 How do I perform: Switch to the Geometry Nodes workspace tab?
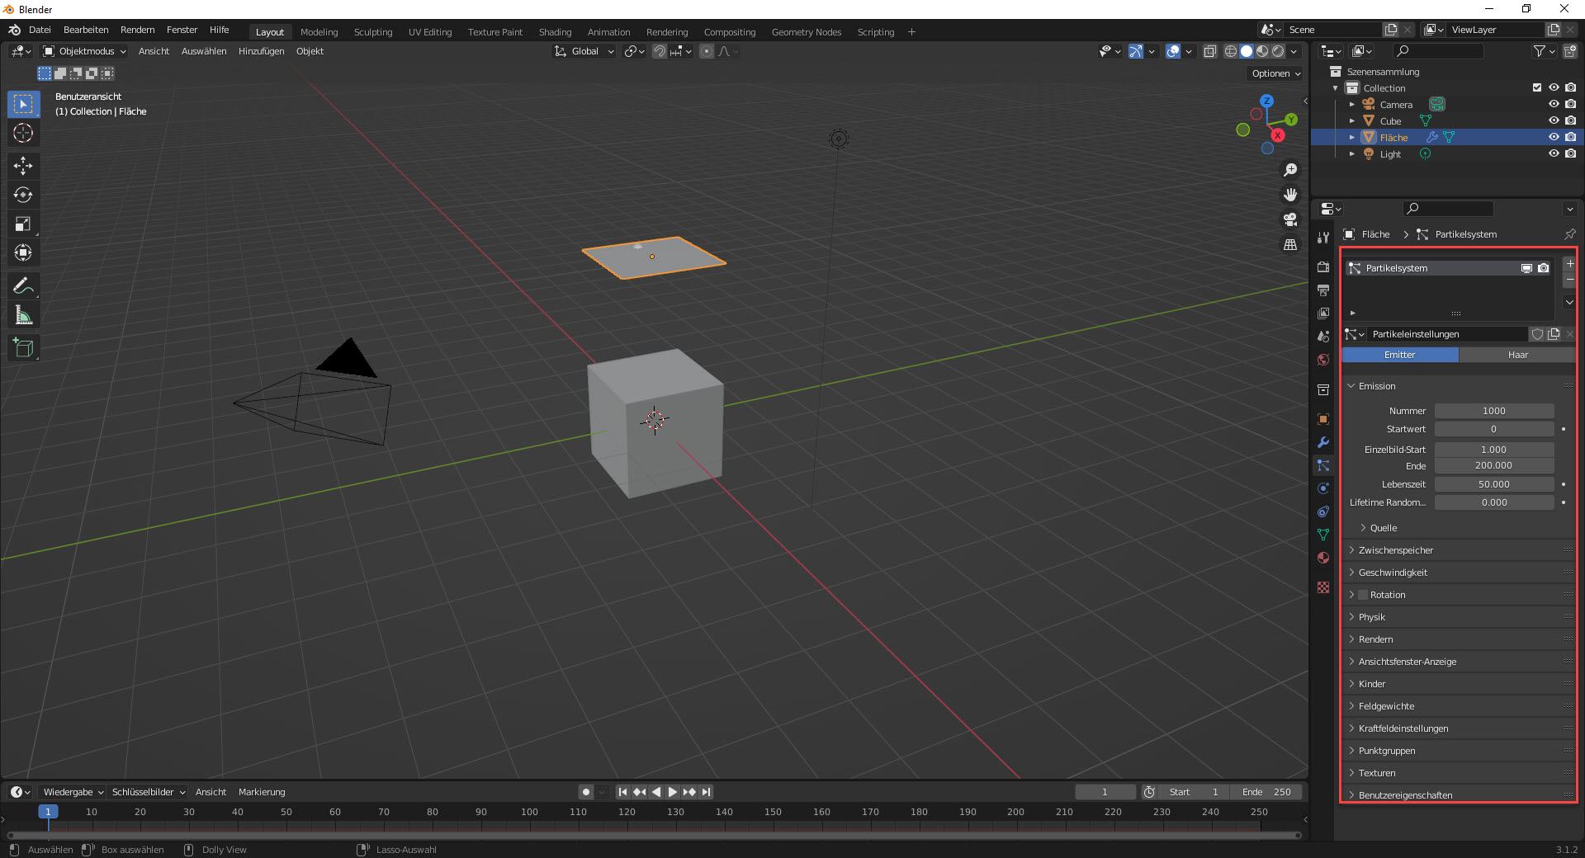807,32
